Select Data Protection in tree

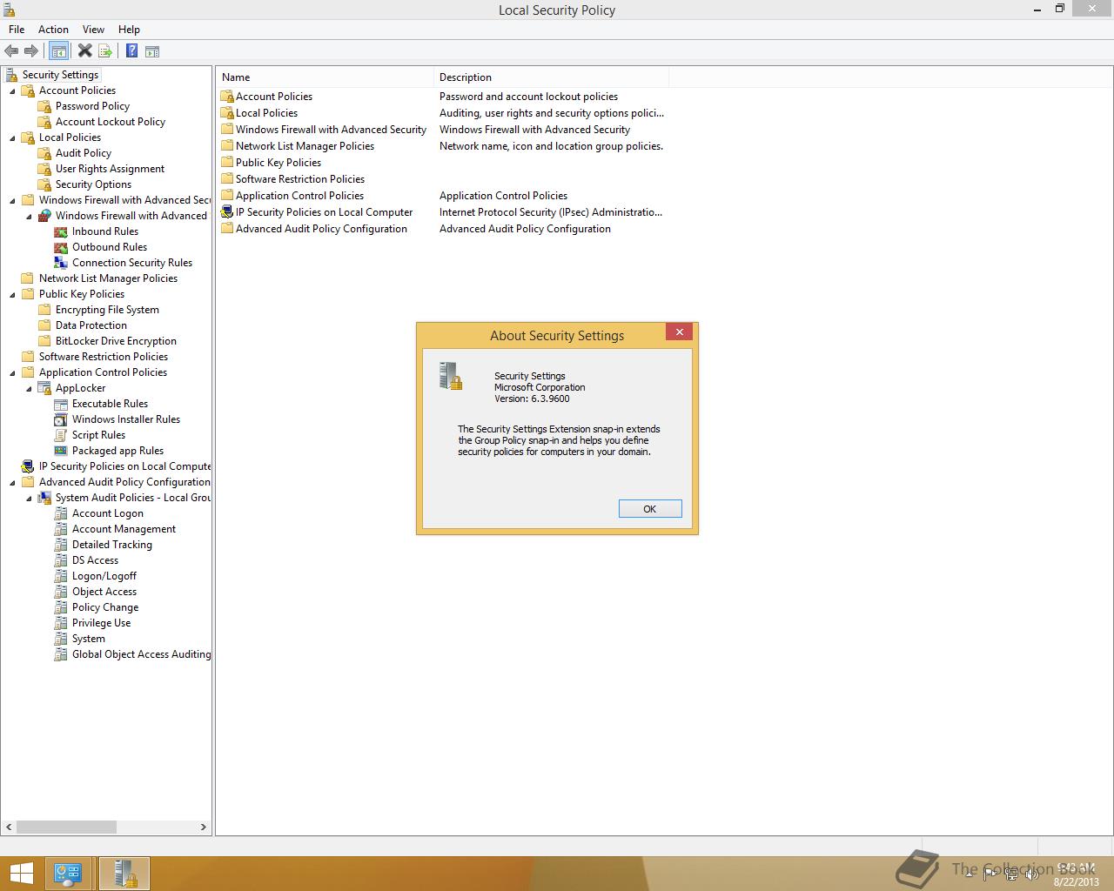(91, 325)
